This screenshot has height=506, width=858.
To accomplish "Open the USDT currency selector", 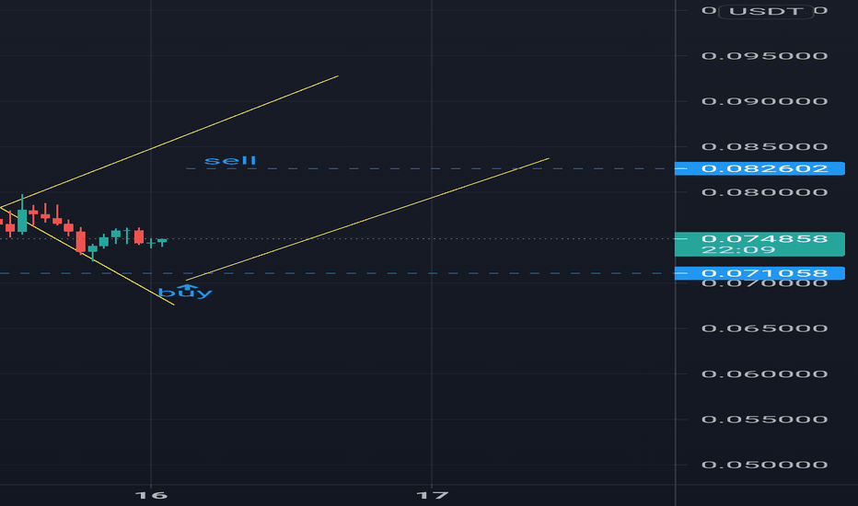I will click(x=766, y=11).
